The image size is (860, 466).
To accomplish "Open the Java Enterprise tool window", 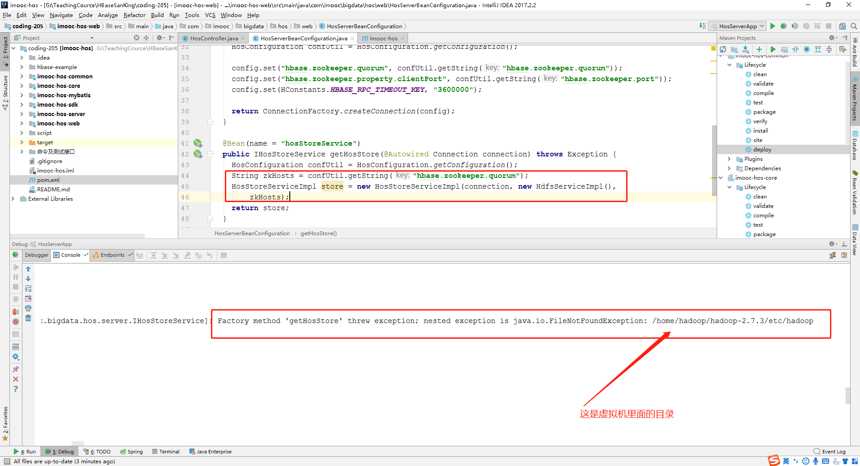I will (211, 452).
